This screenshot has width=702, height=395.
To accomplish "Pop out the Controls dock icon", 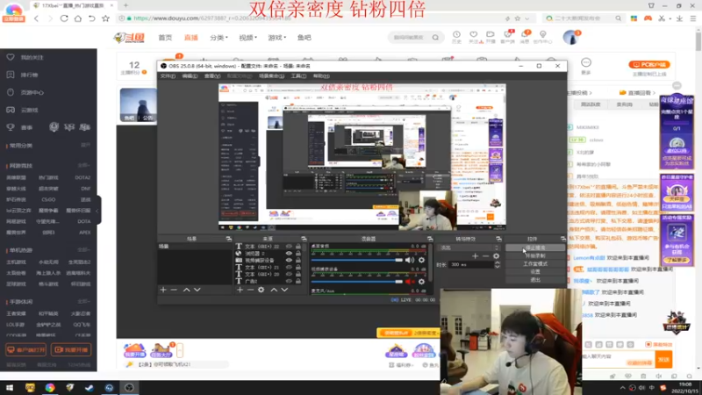I will [x=563, y=239].
